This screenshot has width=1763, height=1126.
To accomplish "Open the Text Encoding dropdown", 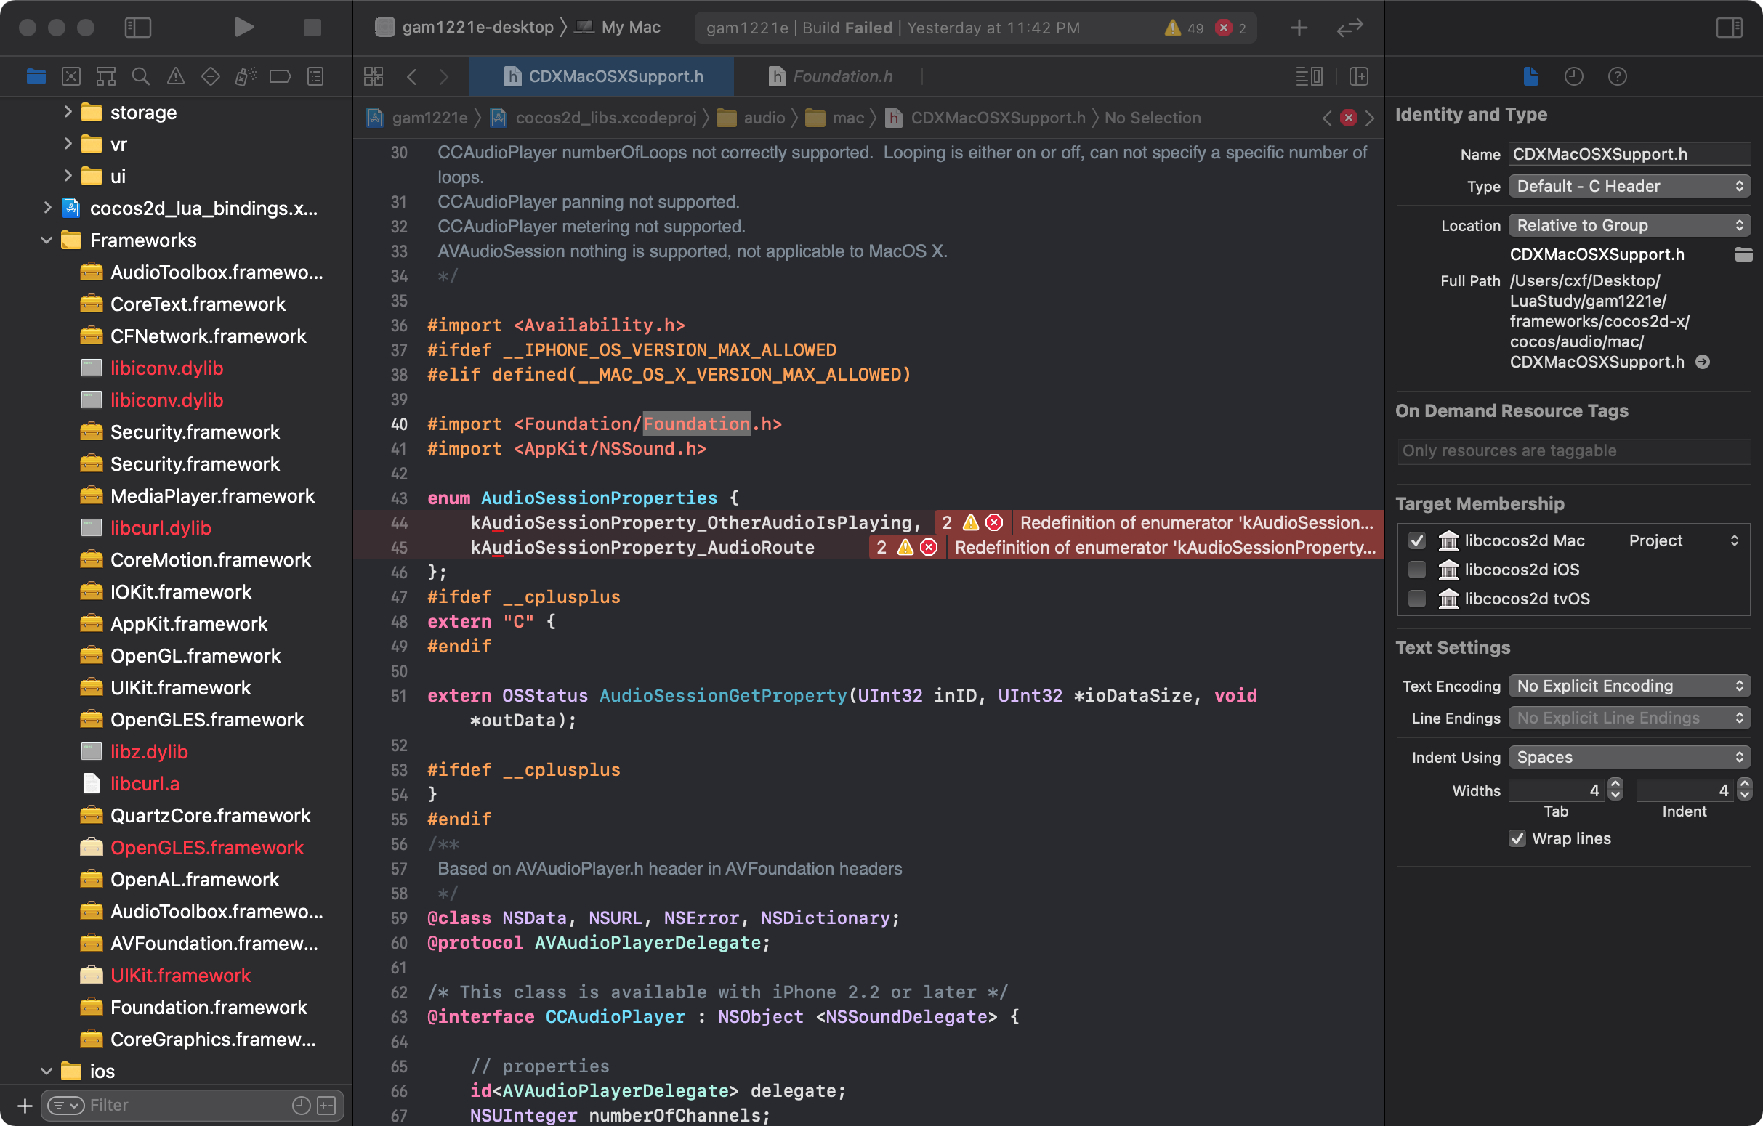I will pos(1629,686).
